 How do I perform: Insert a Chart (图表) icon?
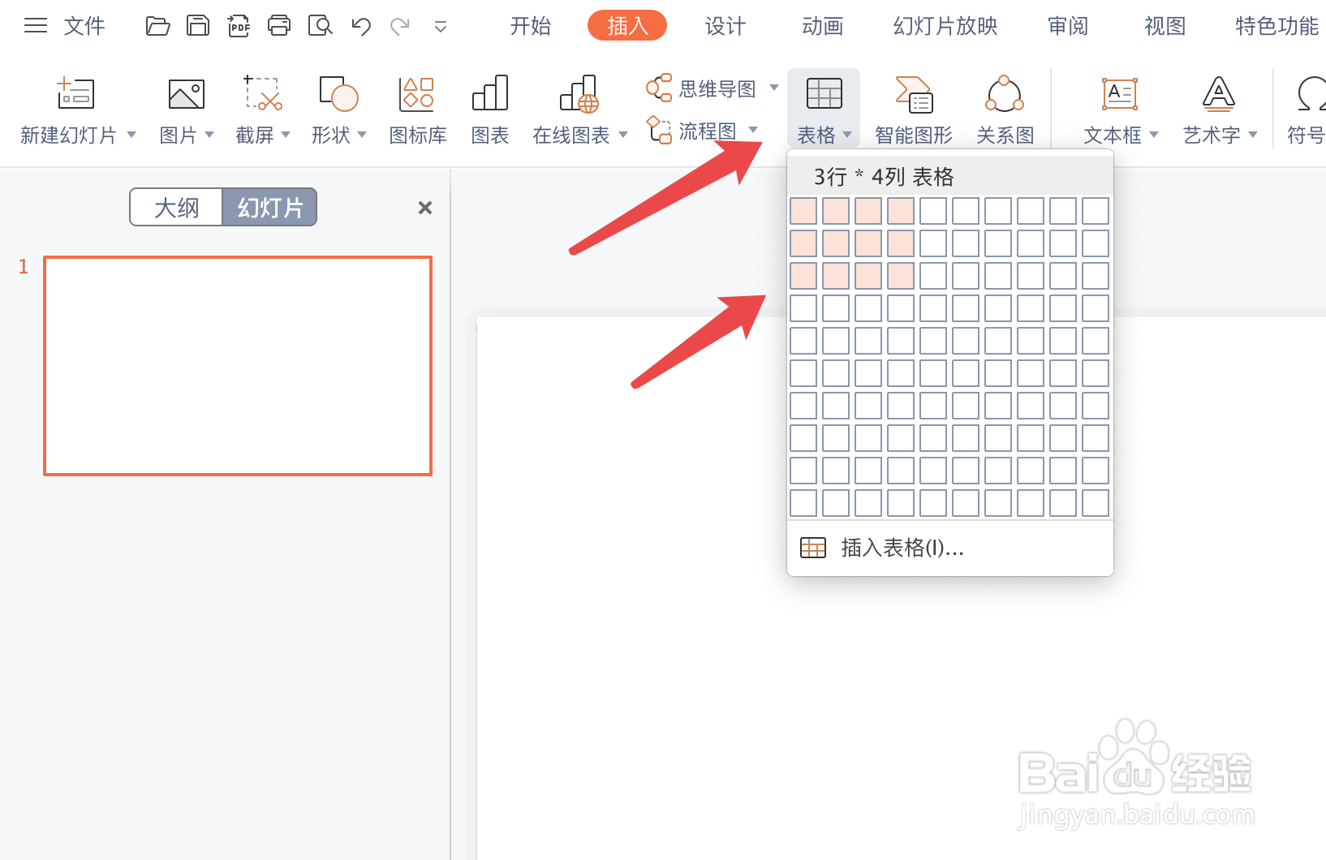pos(490,93)
